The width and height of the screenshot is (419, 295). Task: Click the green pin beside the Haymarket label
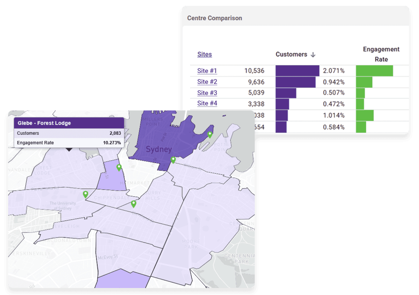coord(119,168)
